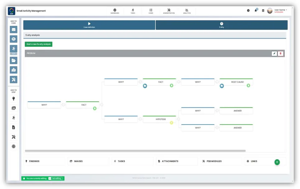
Task: Switch to the CASES section in top navigation
Action: pyautogui.click(x=151, y=11)
